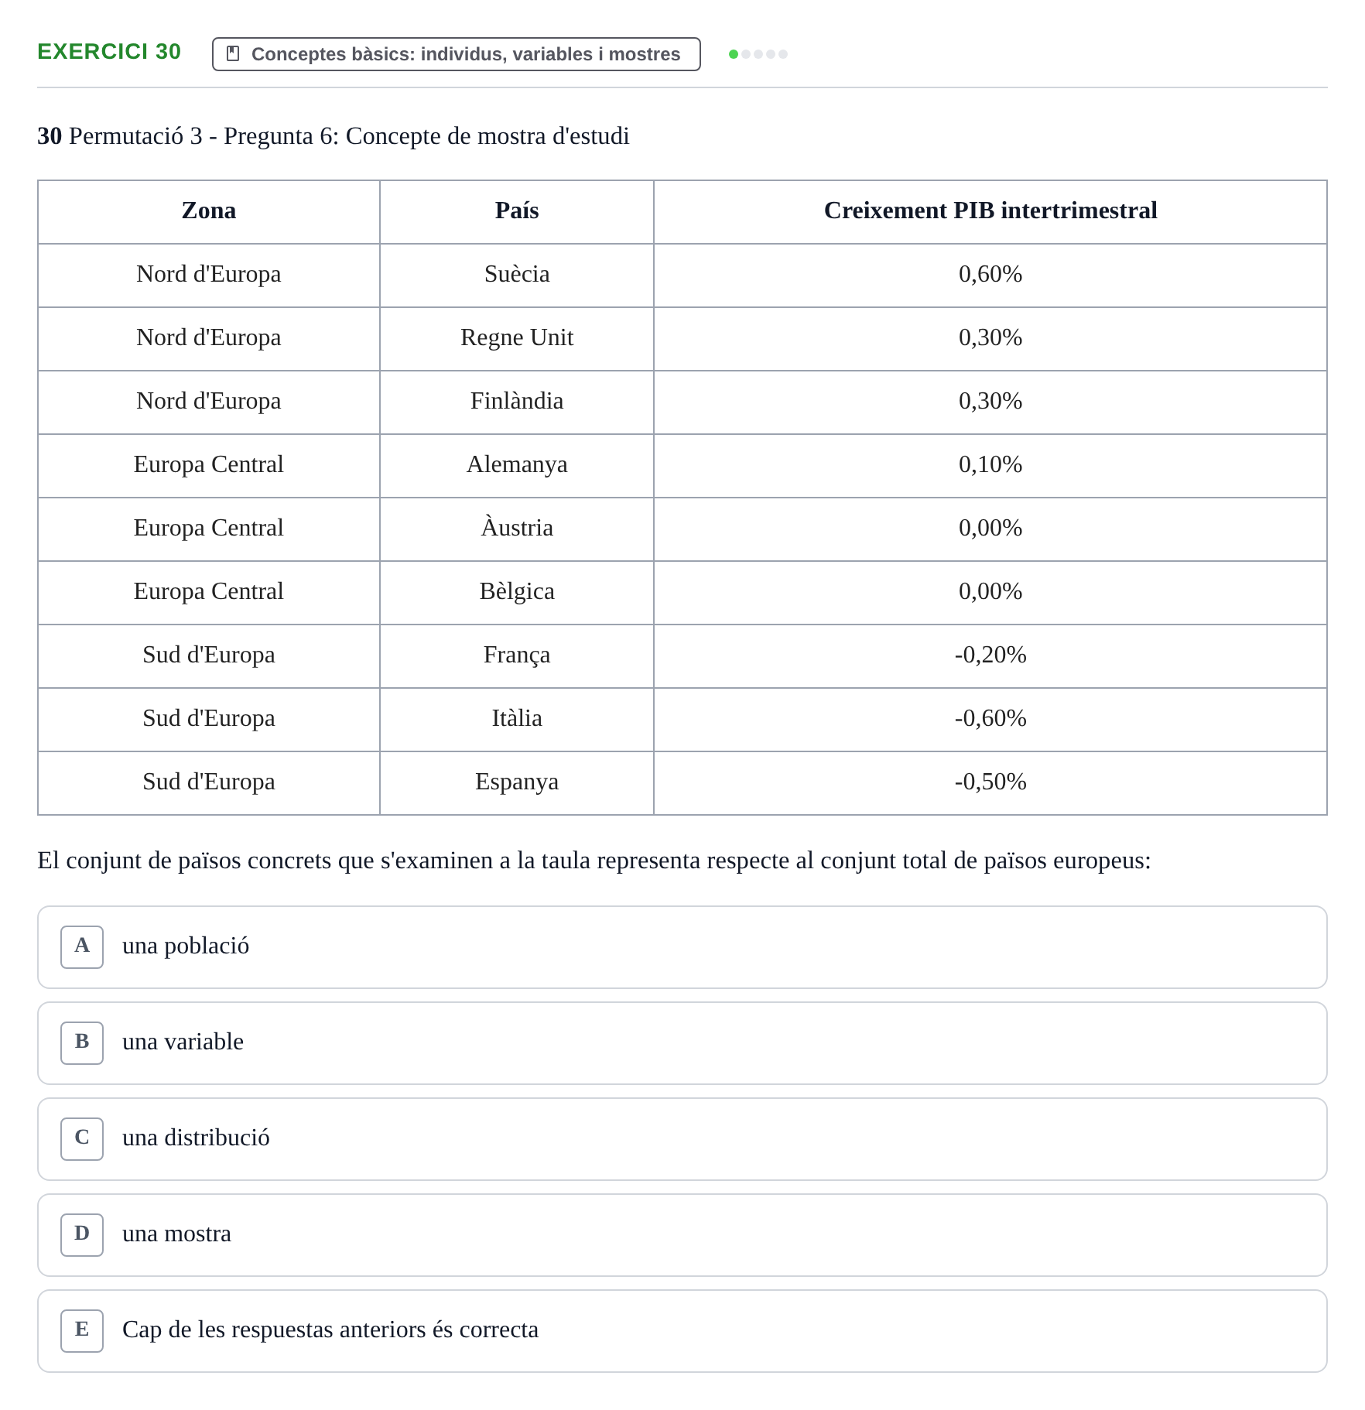Click the 'País' column header
Screen dimensions: 1365x1410
[517, 211]
